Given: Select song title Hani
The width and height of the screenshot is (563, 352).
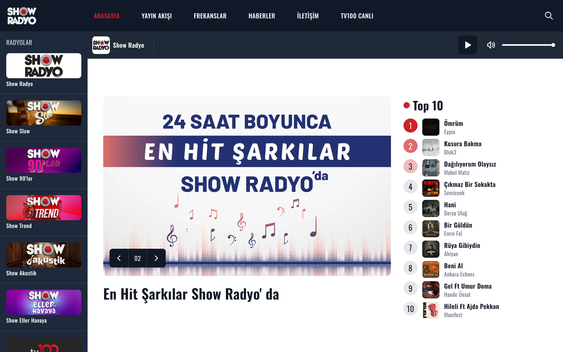Looking at the screenshot, I should (450, 205).
